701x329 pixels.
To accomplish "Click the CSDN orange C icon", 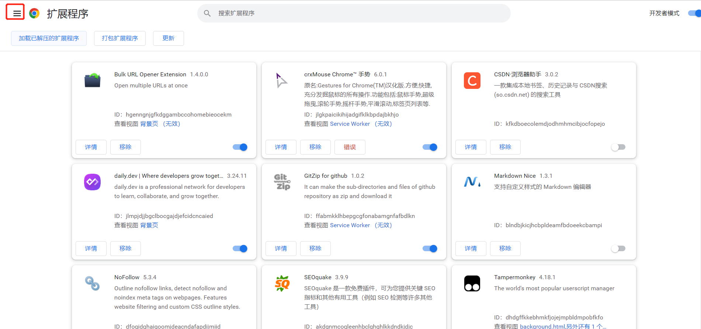I will pyautogui.click(x=472, y=80).
